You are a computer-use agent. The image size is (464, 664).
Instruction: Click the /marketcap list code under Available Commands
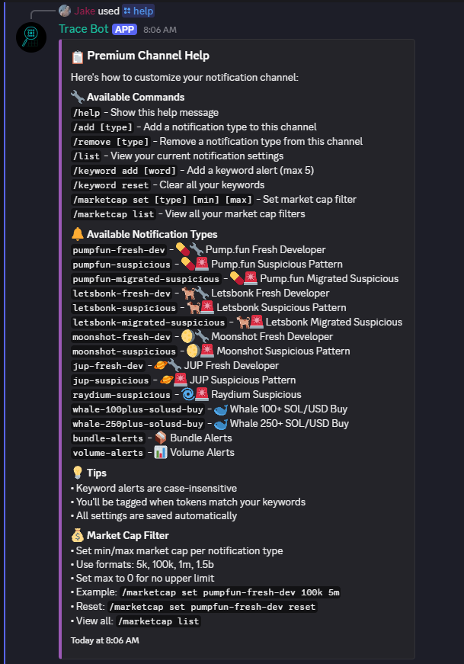pyautogui.click(x=114, y=214)
